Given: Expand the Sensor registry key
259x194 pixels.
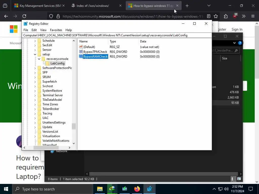Looking at the screenshot, I should tap(35, 50).
